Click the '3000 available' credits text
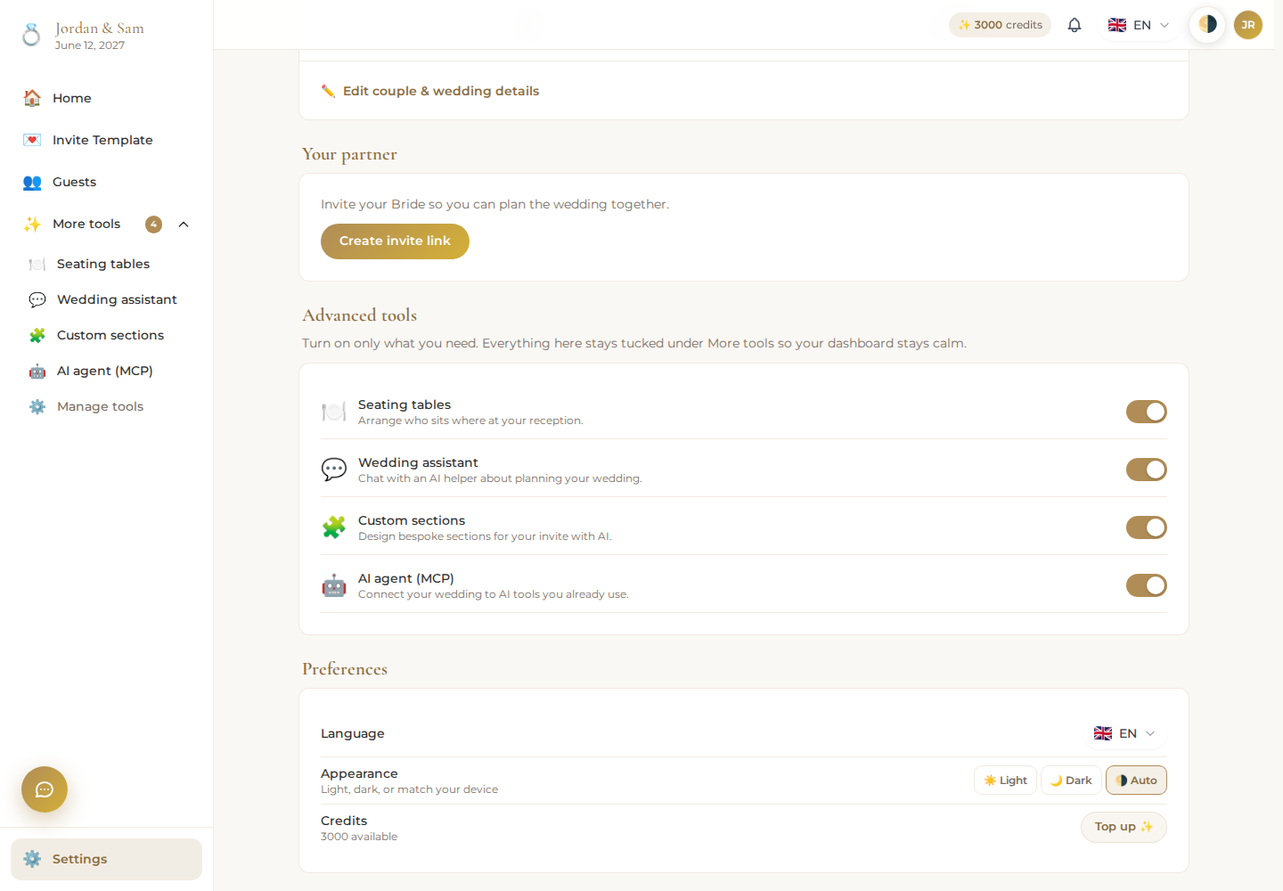Image resolution: width=1283 pixels, height=891 pixels. pyautogui.click(x=359, y=837)
